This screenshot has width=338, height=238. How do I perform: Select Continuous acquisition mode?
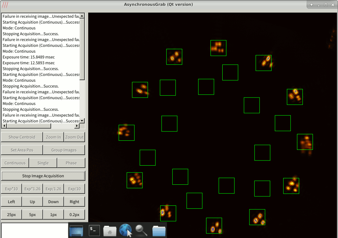click(x=15, y=163)
